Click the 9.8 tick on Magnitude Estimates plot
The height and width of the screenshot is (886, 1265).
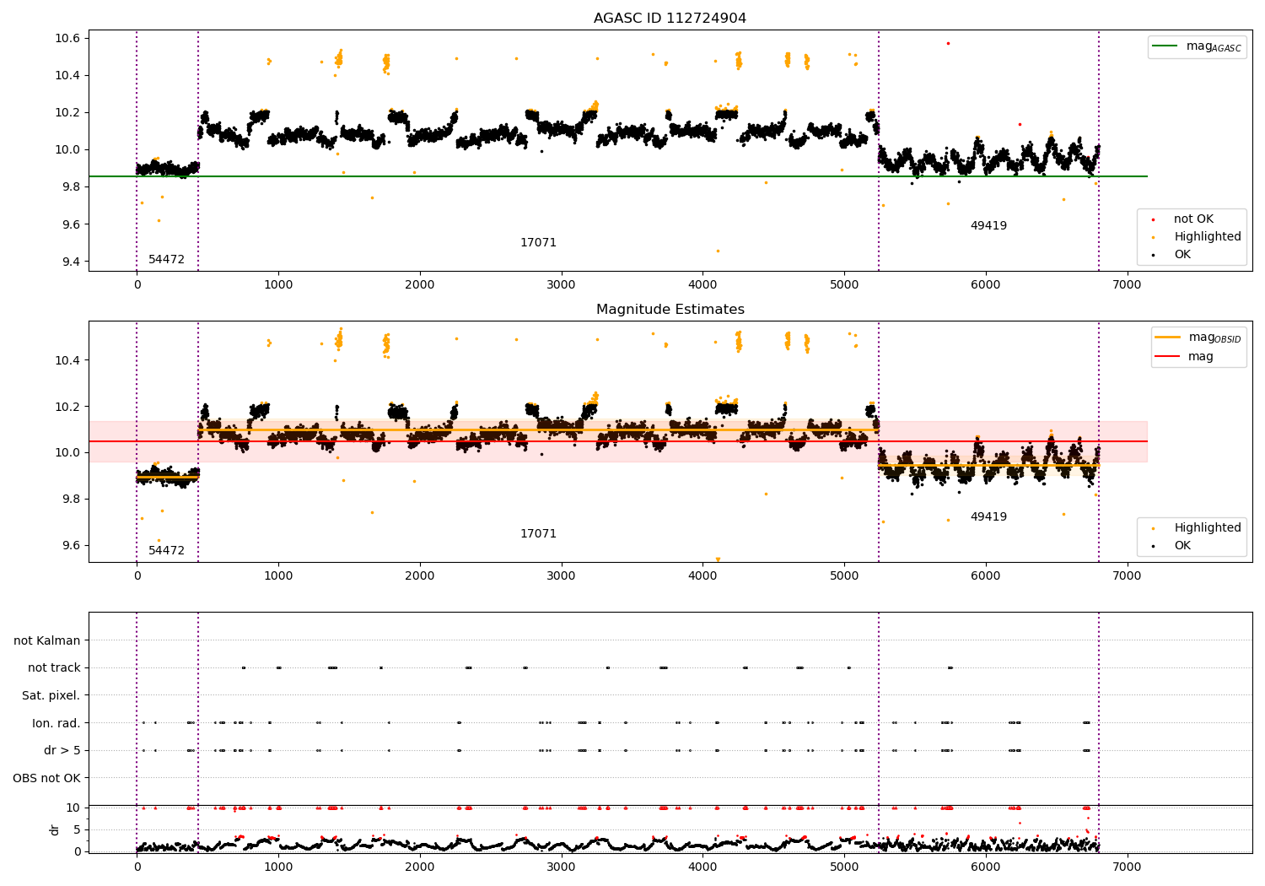(72, 500)
